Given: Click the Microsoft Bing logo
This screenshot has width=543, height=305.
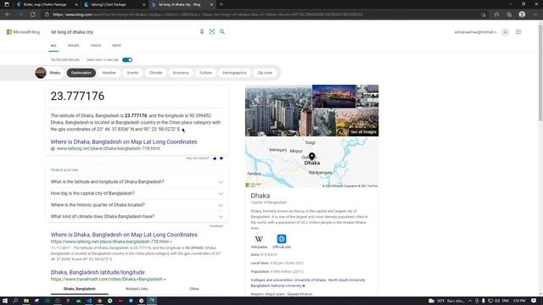Looking at the screenshot, I should coord(23,32).
